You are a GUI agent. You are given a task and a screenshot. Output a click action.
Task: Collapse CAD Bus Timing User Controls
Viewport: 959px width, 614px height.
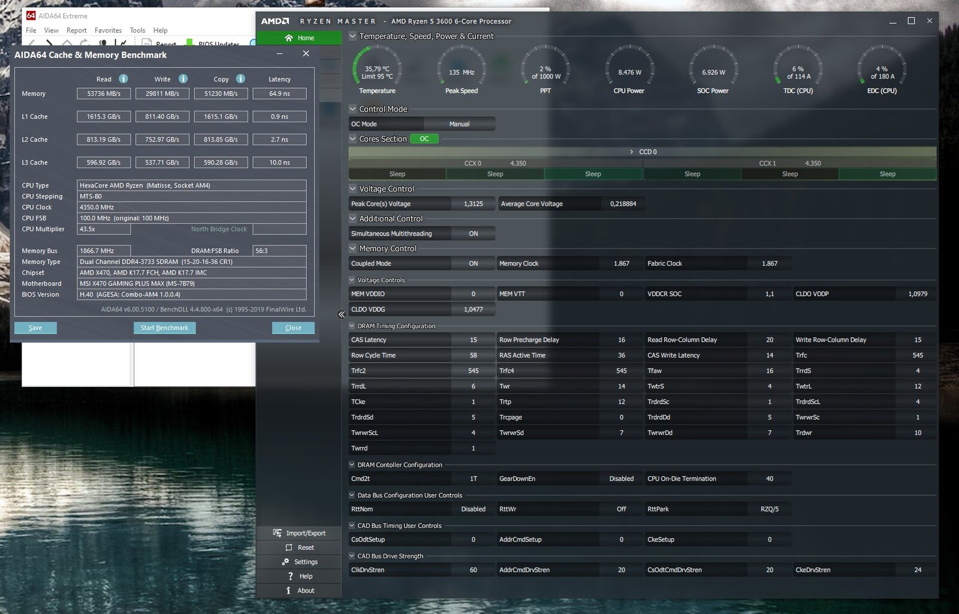click(352, 526)
